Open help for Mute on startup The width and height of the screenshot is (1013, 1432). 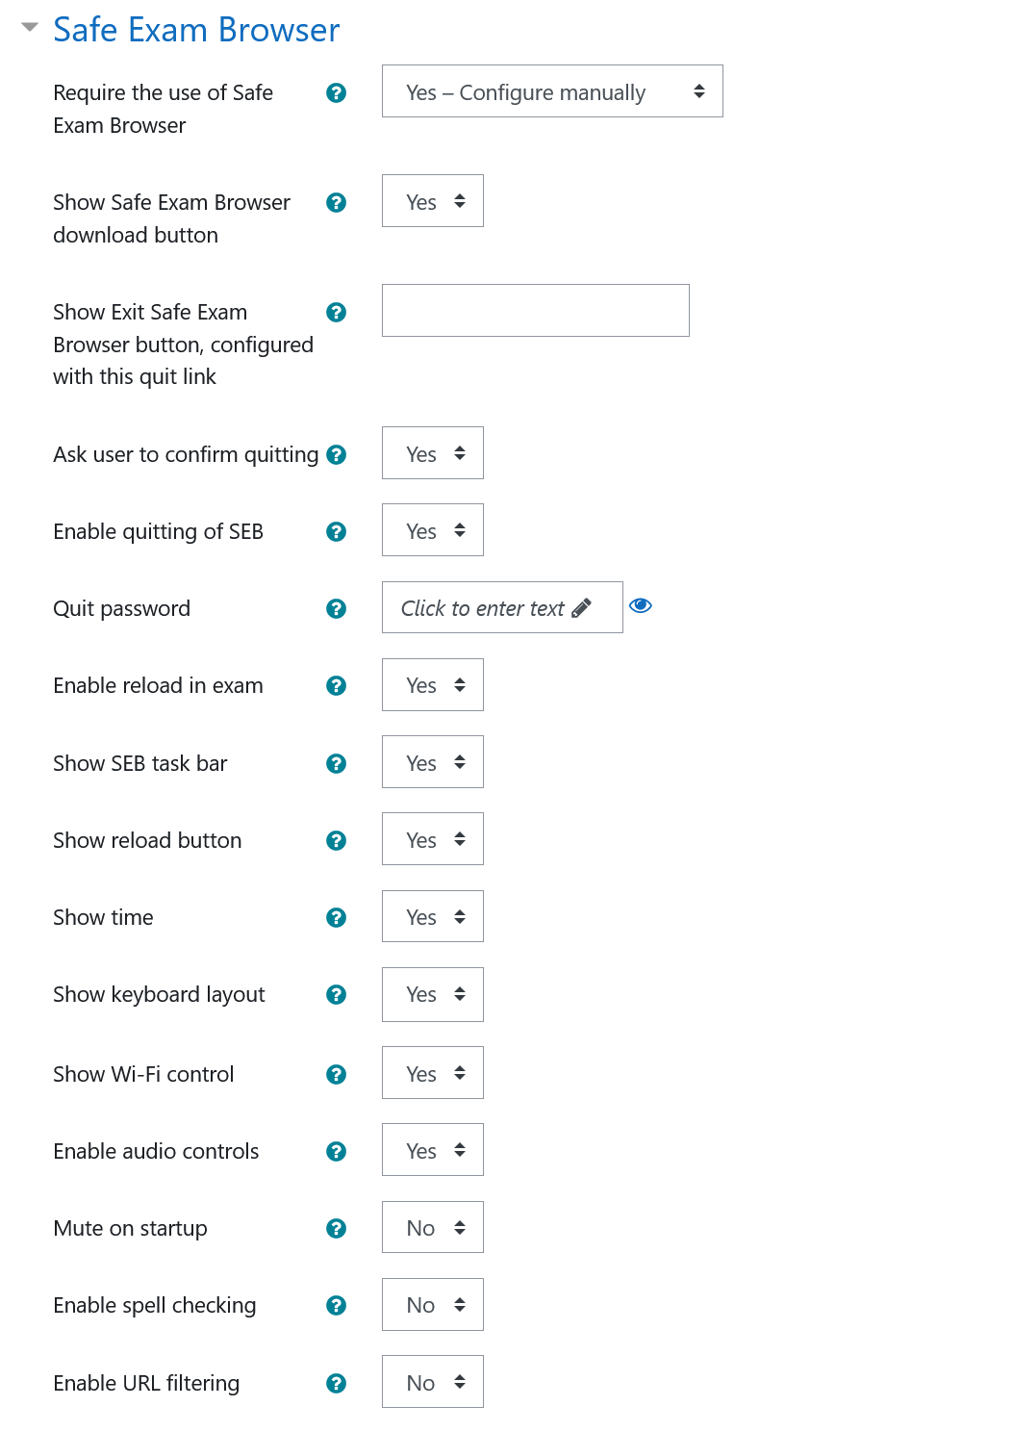(336, 1228)
